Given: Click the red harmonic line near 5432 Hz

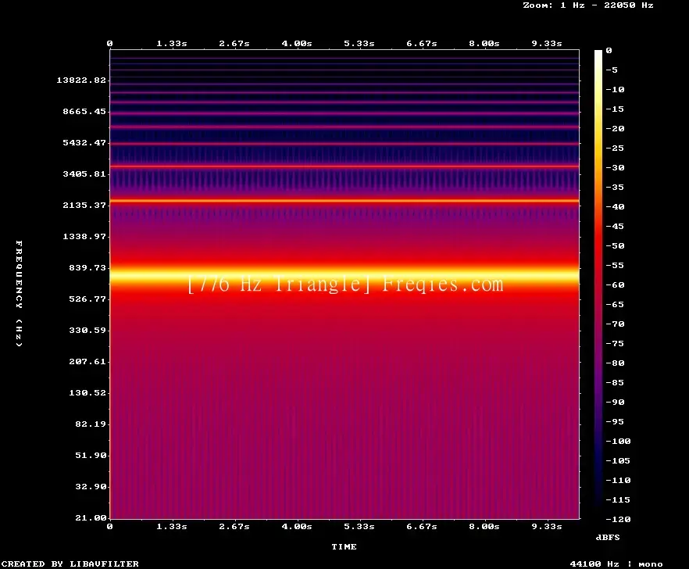Looking at the screenshot, I should click(x=344, y=143).
